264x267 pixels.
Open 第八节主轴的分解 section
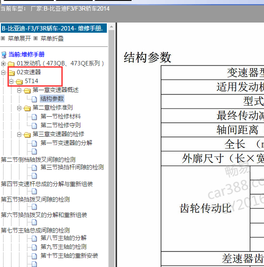(64, 238)
